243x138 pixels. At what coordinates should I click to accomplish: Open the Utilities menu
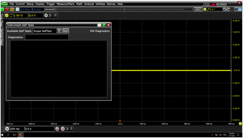click(x=100, y=4)
